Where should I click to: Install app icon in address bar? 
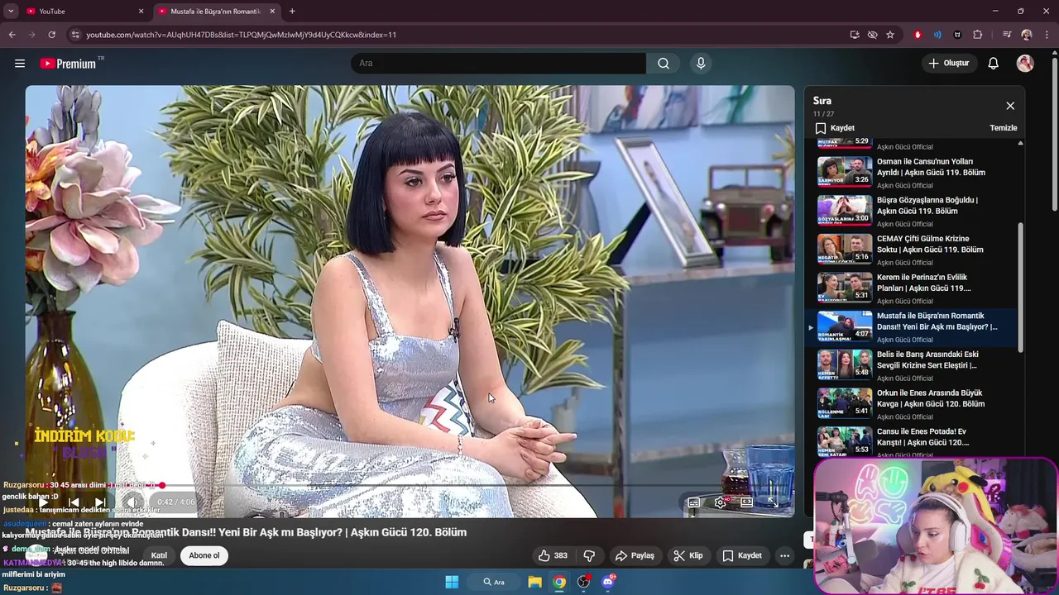[x=855, y=35]
